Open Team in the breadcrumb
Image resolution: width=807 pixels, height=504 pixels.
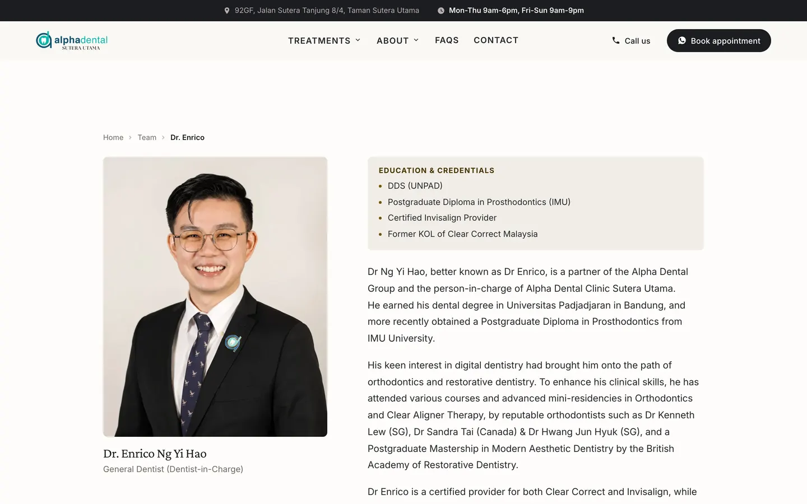click(x=147, y=137)
